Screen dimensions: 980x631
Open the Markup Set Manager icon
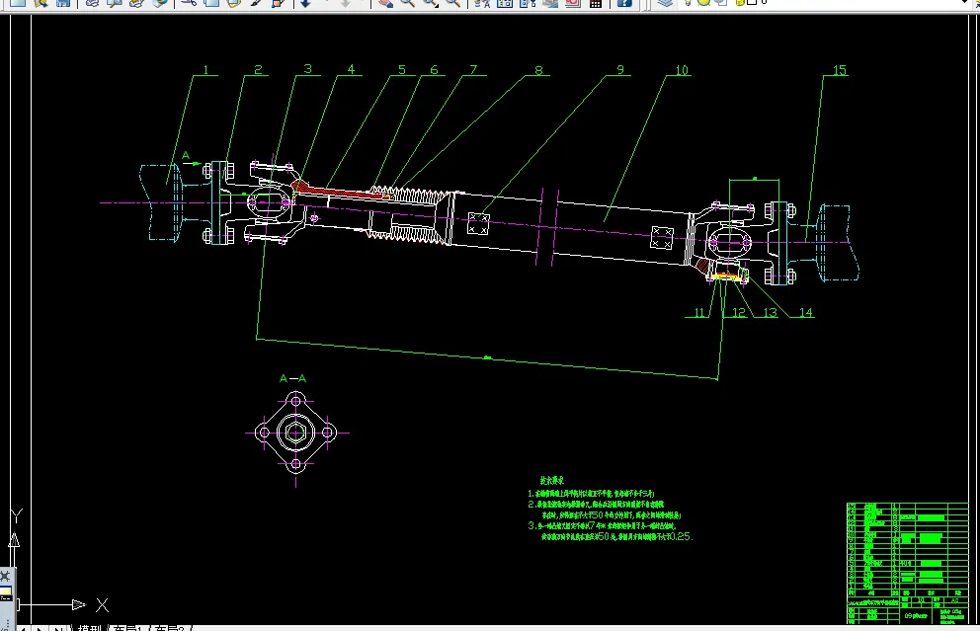click(573, 3)
